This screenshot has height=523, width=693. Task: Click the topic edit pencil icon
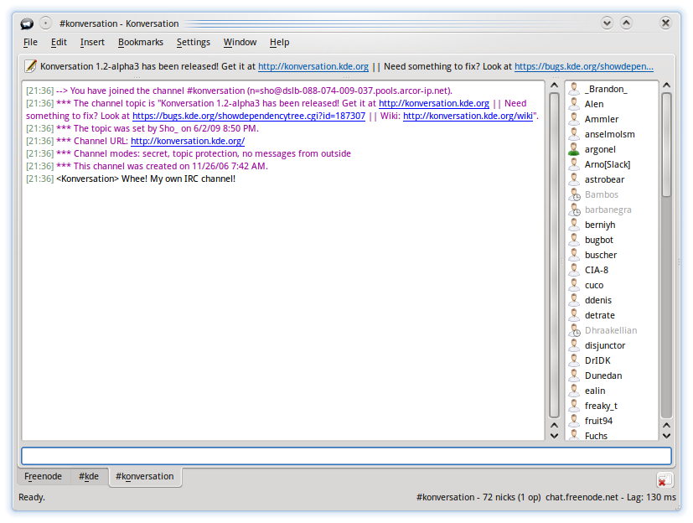click(30, 66)
